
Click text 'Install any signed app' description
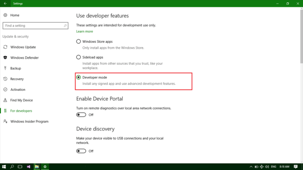pyautogui.click(x=129, y=83)
